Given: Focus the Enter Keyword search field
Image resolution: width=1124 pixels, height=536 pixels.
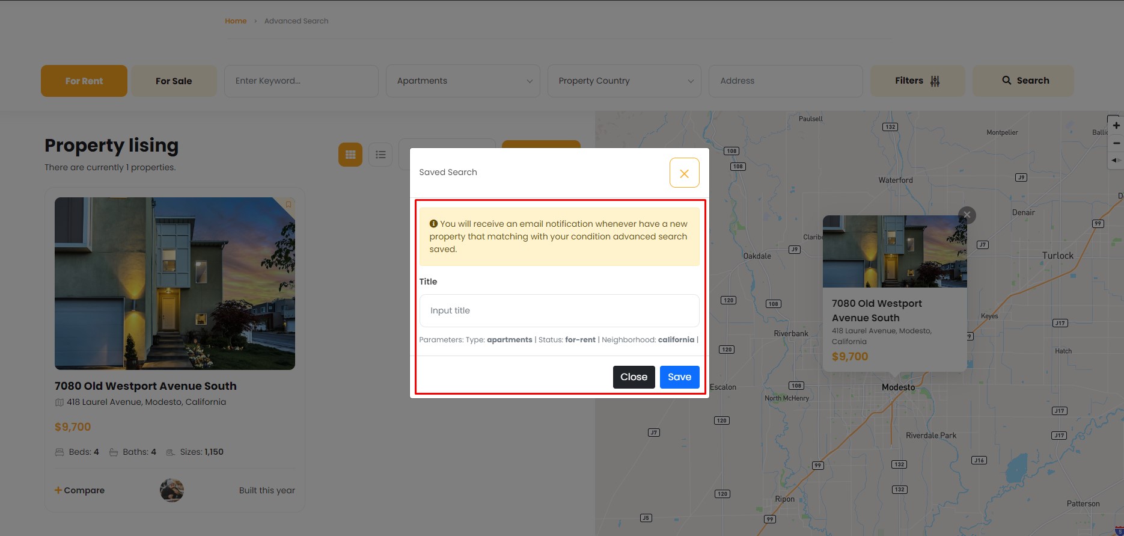Looking at the screenshot, I should tap(301, 81).
